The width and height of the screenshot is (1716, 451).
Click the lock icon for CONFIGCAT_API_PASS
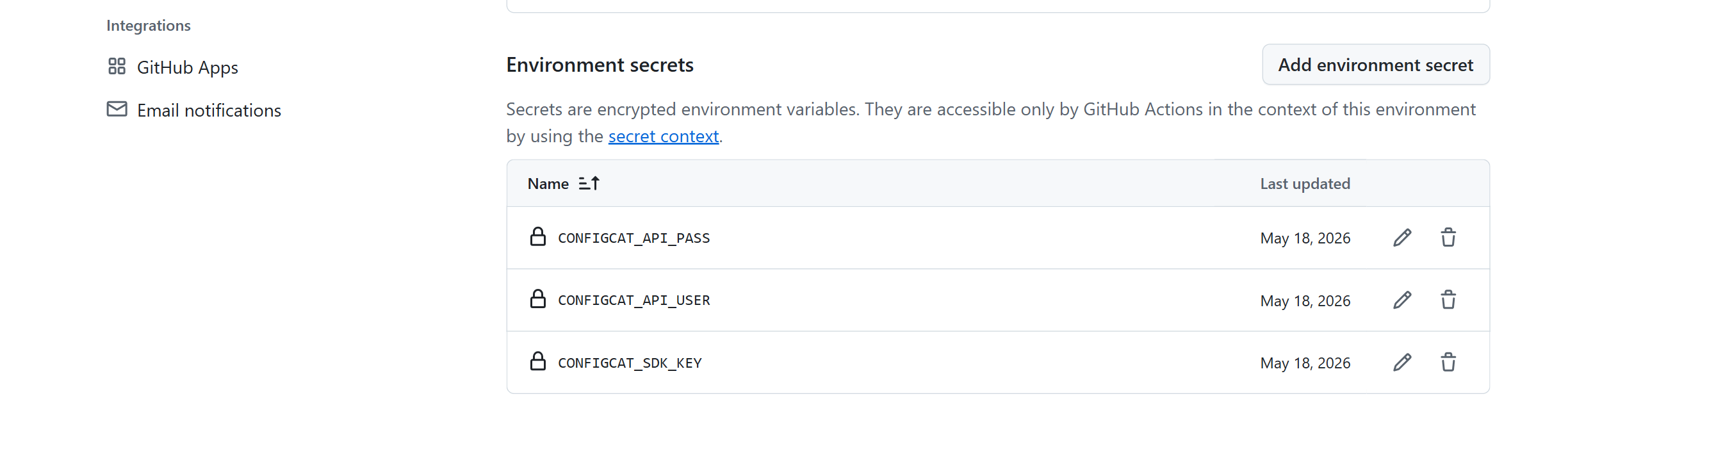point(537,237)
